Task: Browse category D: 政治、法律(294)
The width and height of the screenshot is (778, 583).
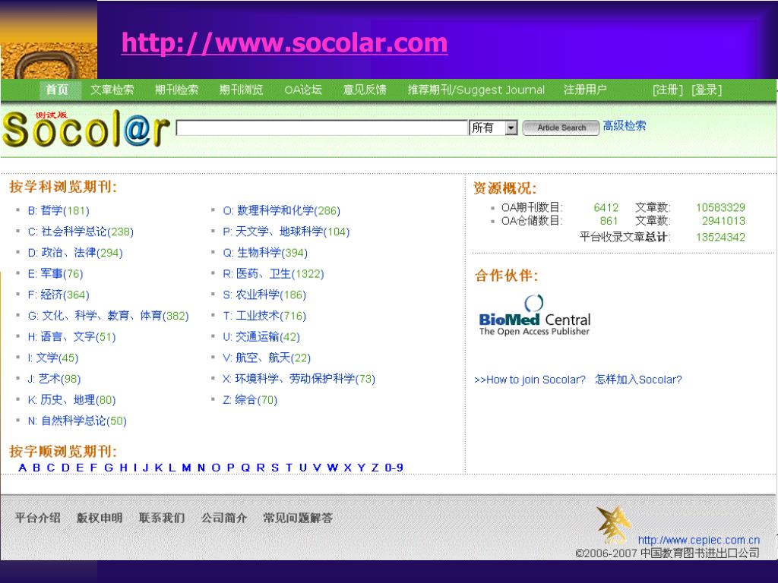Action: tap(75, 253)
